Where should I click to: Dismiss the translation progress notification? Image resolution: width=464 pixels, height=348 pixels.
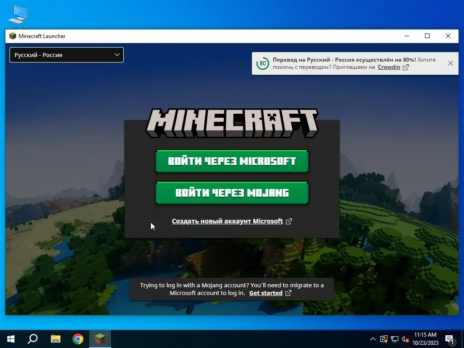(450, 63)
